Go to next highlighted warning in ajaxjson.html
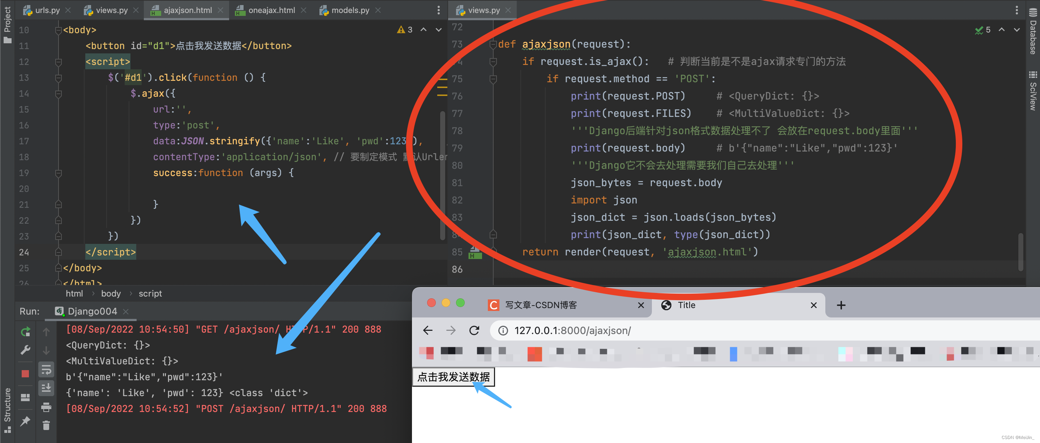This screenshot has width=1040, height=443. point(438,30)
